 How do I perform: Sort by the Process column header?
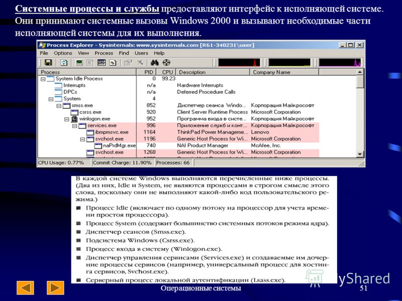tap(87, 72)
